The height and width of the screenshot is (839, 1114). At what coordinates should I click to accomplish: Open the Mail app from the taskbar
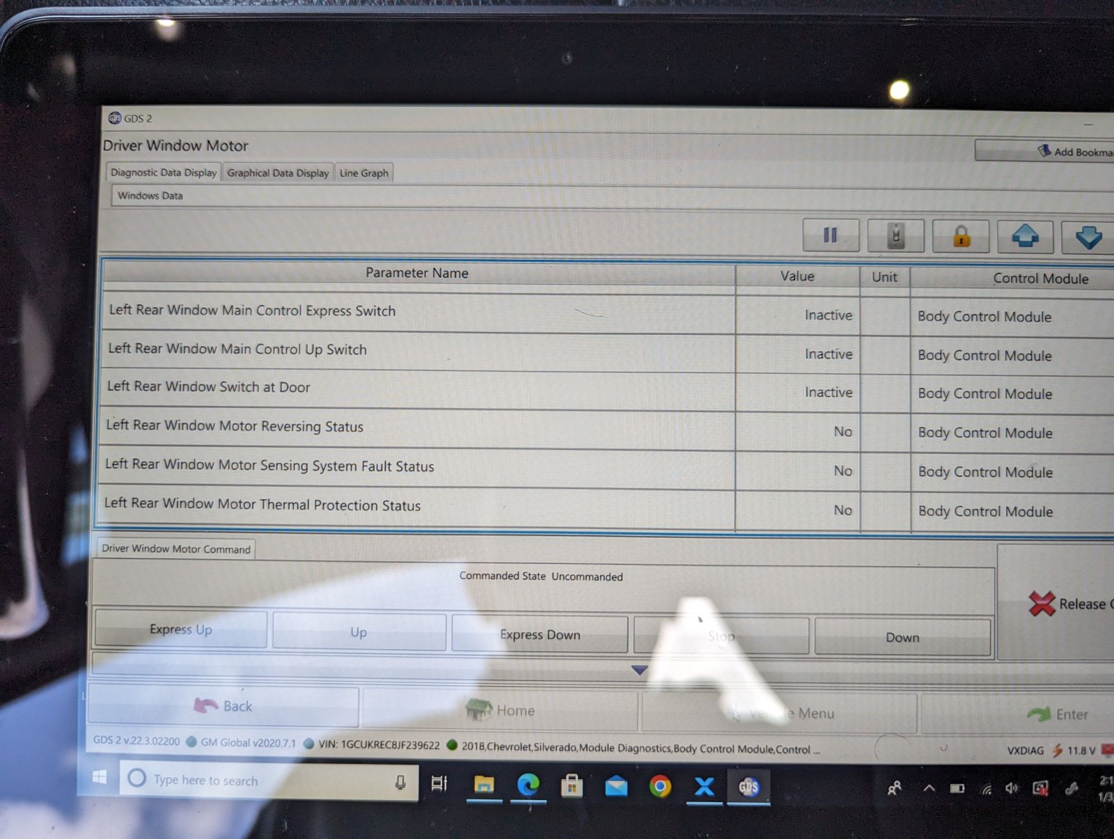[616, 787]
